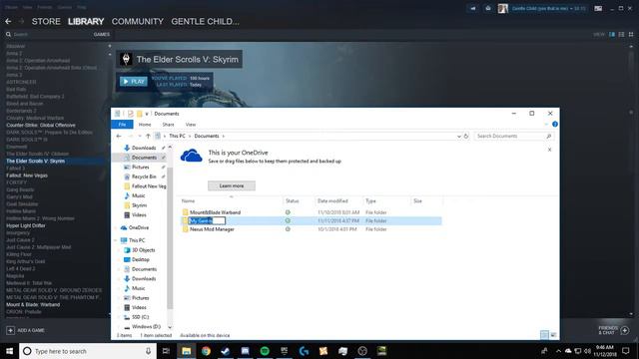Click the Steam back arrow
The width and height of the screenshot is (639, 359).
8,21
